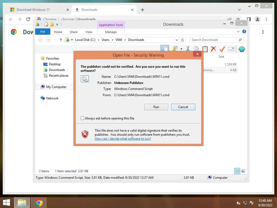Expand breadcrumb arrow after Local Disk (C:)

click(x=98, y=40)
